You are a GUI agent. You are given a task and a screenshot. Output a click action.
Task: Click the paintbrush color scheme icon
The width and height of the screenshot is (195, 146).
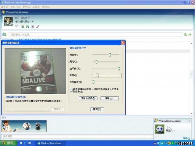point(38,26)
